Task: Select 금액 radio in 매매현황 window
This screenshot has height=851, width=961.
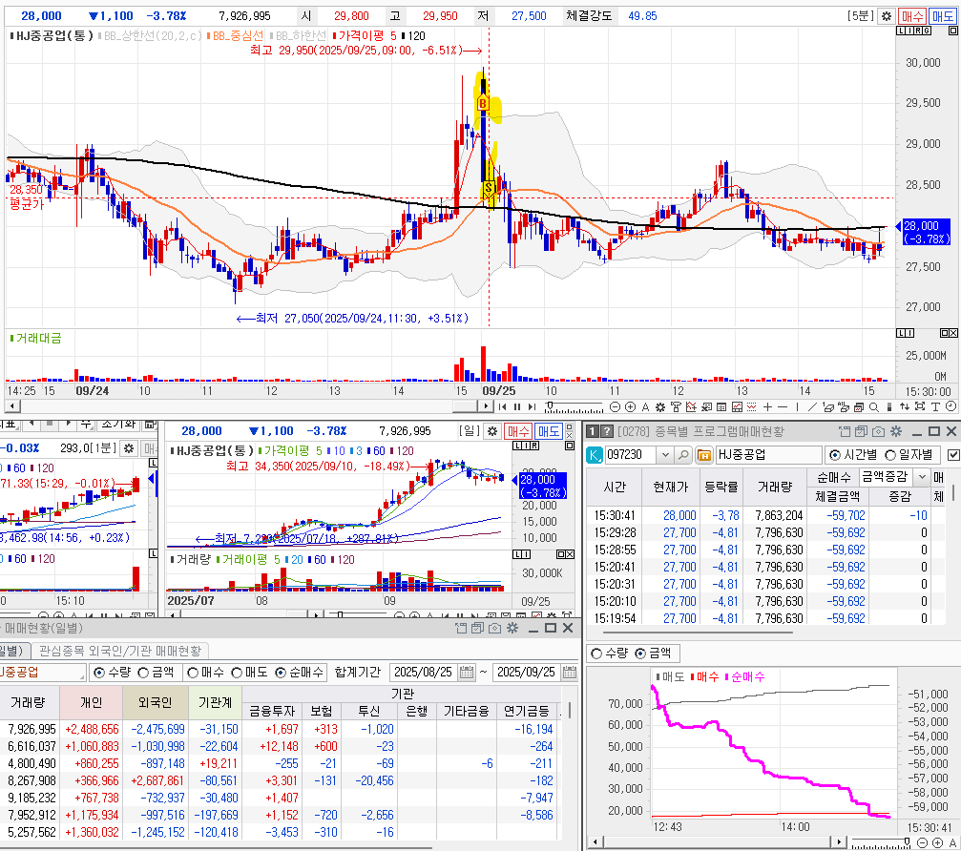Action: (x=143, y=673)
